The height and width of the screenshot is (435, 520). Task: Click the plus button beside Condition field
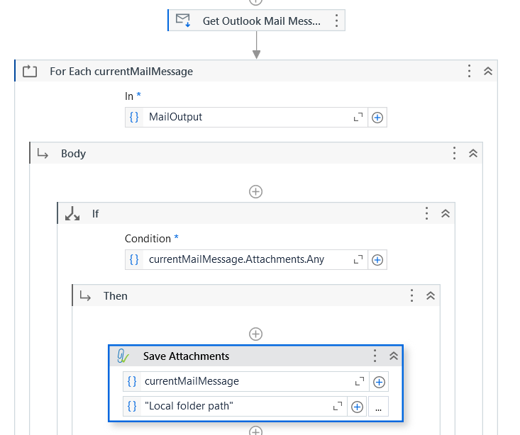(377, 260)
